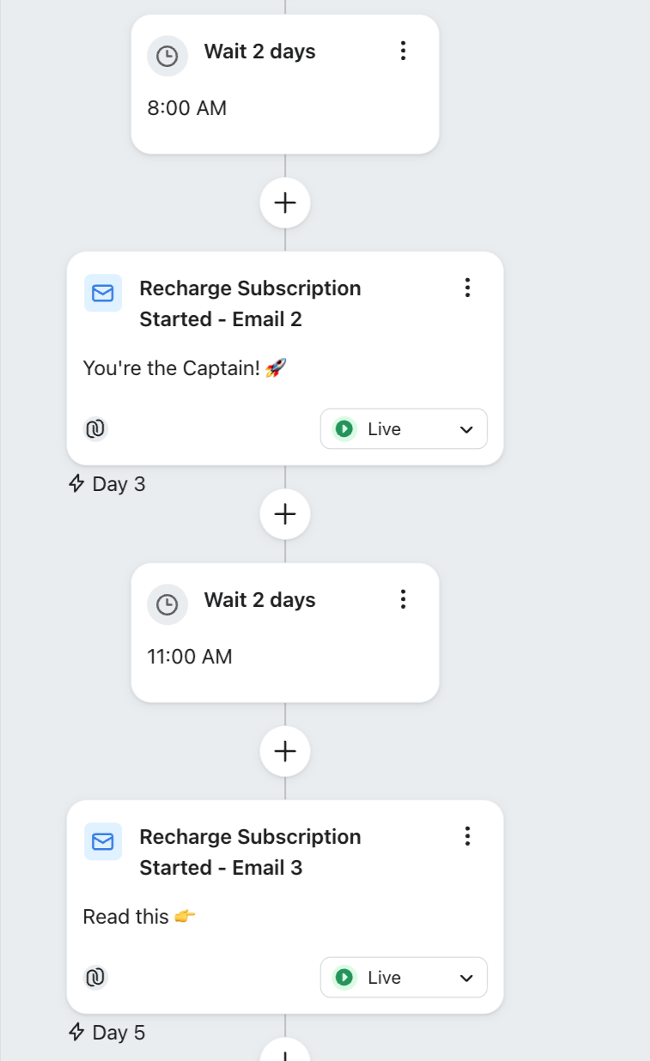This screenshot has width=650, height=1061.
Task: Open the Email 2 three-dot options menu
Action: [467, 288]
